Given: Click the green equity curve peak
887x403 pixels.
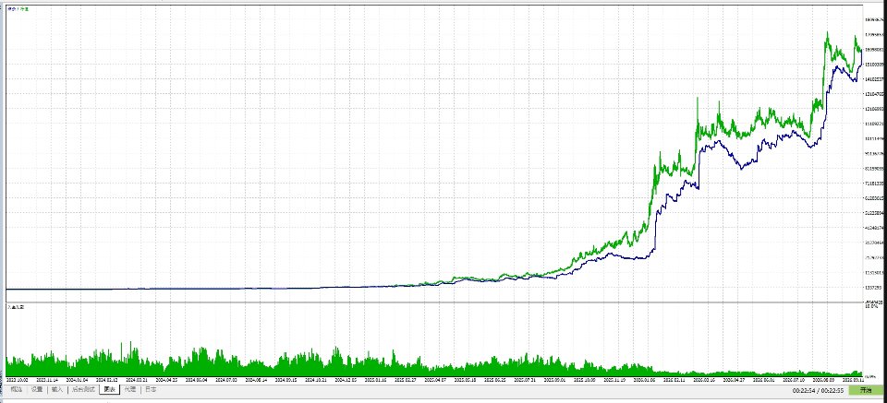Looking at the screenshot, I should click(827, 32).
